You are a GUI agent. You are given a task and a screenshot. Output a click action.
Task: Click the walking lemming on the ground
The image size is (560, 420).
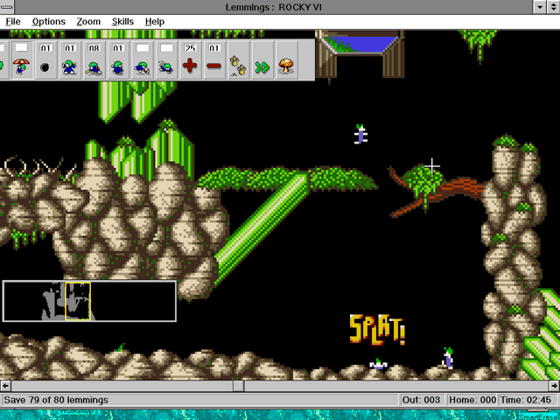(x=448, y=358)
